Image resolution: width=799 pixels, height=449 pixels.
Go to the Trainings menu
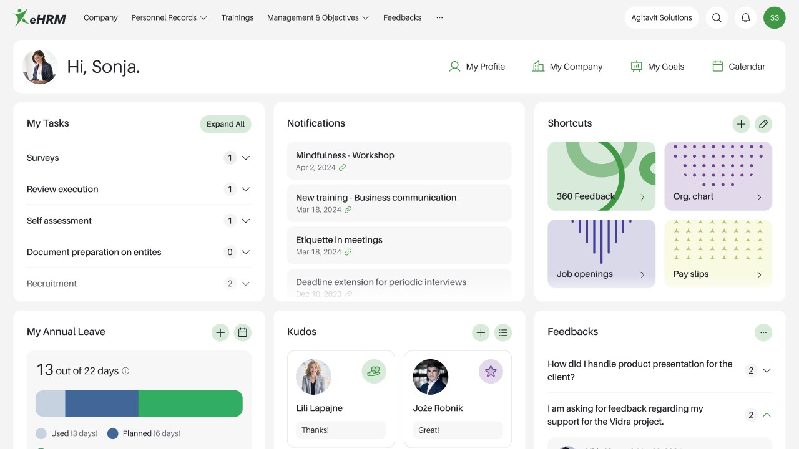pos(237,17)
